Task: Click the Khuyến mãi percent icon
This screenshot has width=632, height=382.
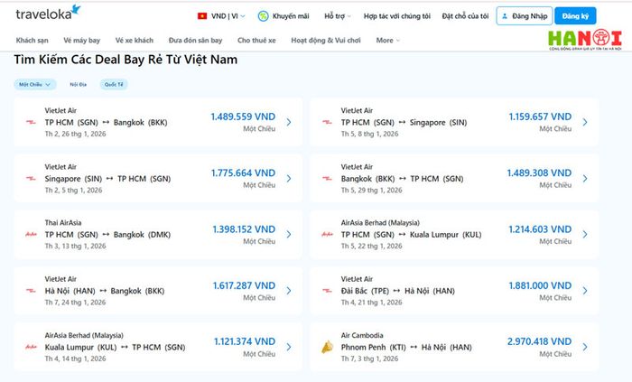Action: [264, 16]
